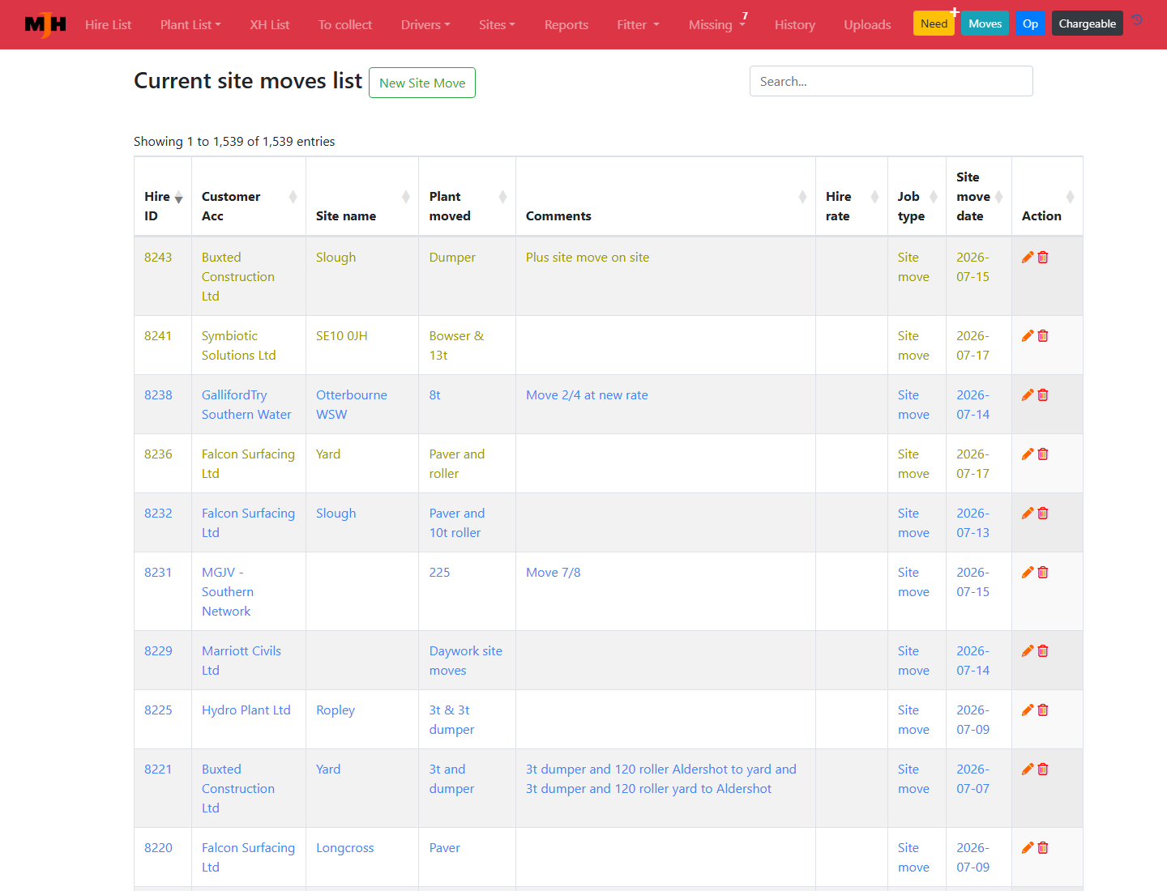Screen dimensions: 1167x891
Task: Sort table by Site move date column
Action: tap(979, 197)
